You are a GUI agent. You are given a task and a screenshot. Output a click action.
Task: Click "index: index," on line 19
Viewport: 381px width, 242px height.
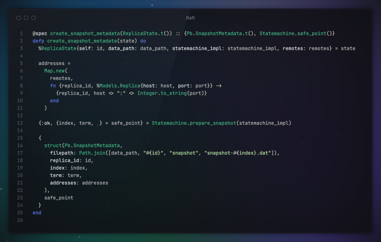point(69,168)
